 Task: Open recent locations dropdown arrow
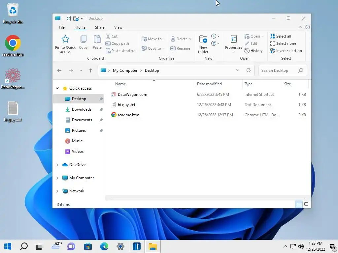point(81,70)
